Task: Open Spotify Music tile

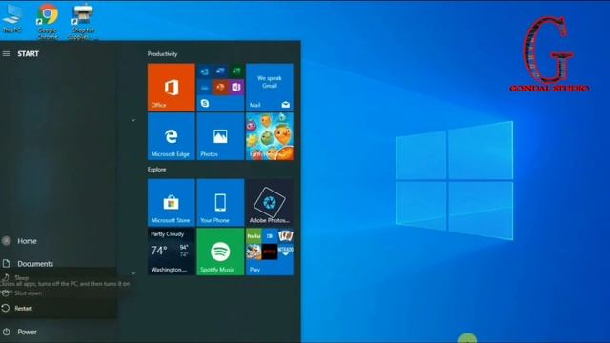Action: pyautogui.click(x=220, y=252)
